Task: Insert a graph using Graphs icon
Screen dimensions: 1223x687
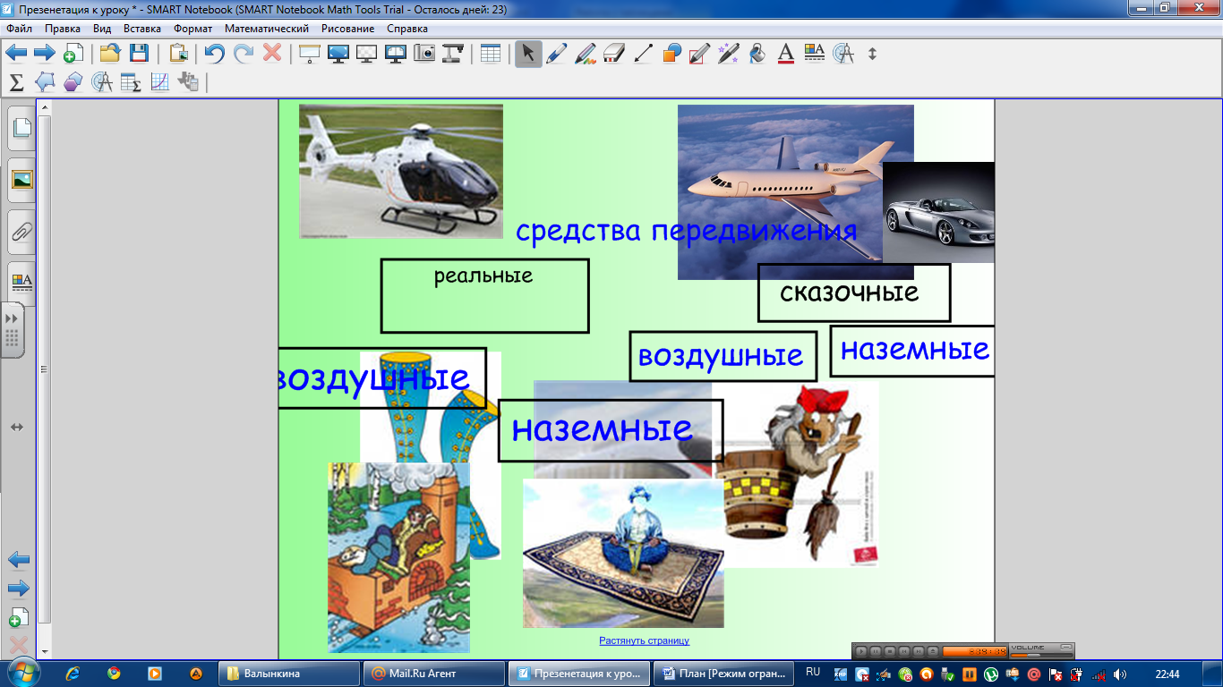Action: click(159, 82)
